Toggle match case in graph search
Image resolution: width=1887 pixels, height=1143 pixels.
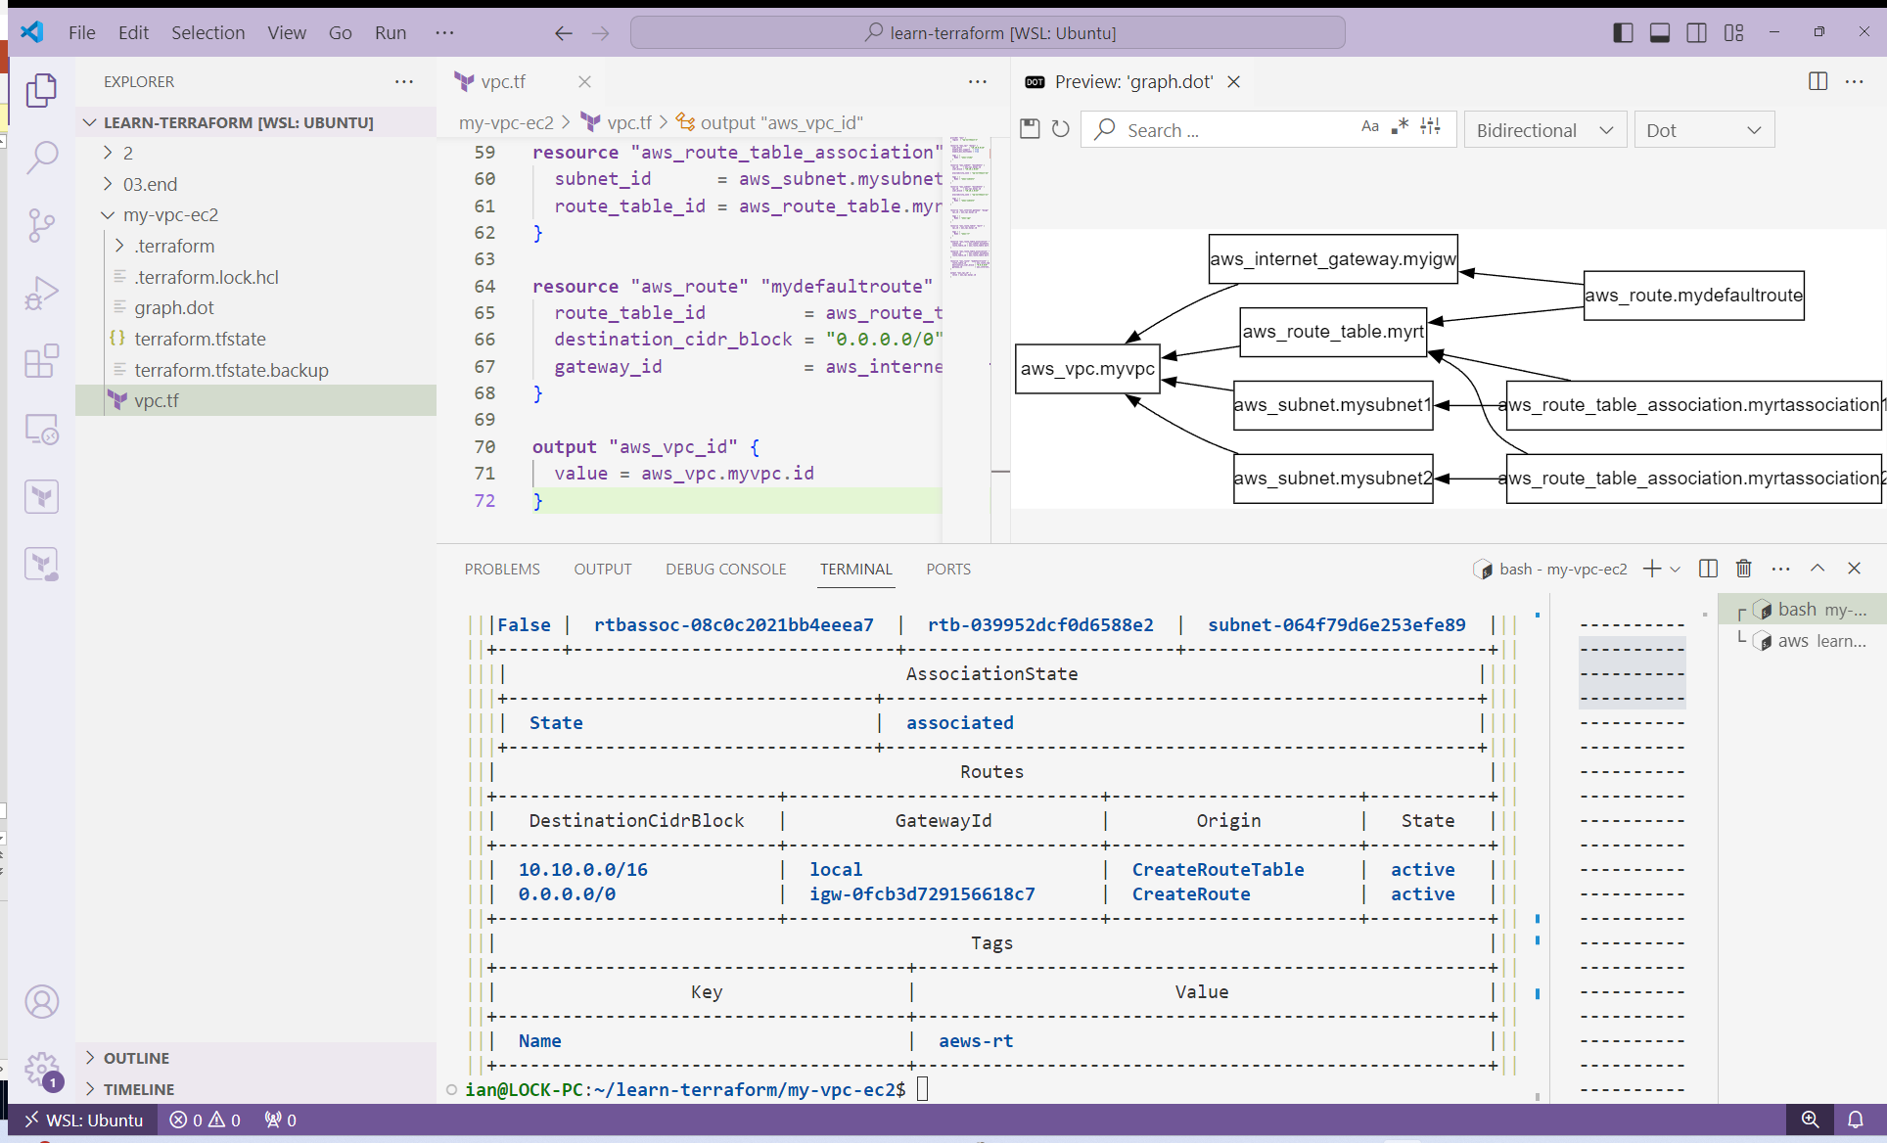[1369, 127]
